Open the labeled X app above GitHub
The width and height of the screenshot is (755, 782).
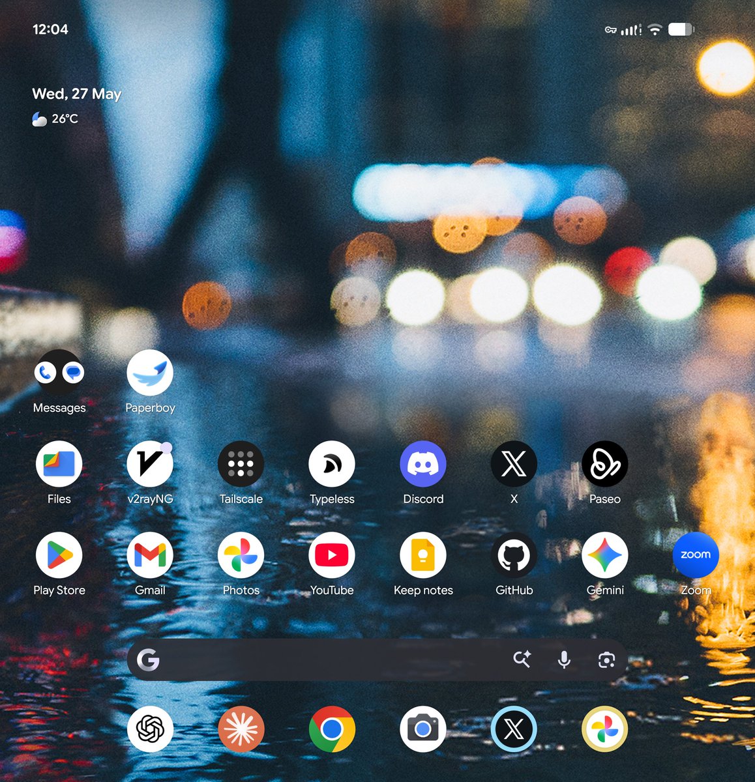tap(514, 464)
